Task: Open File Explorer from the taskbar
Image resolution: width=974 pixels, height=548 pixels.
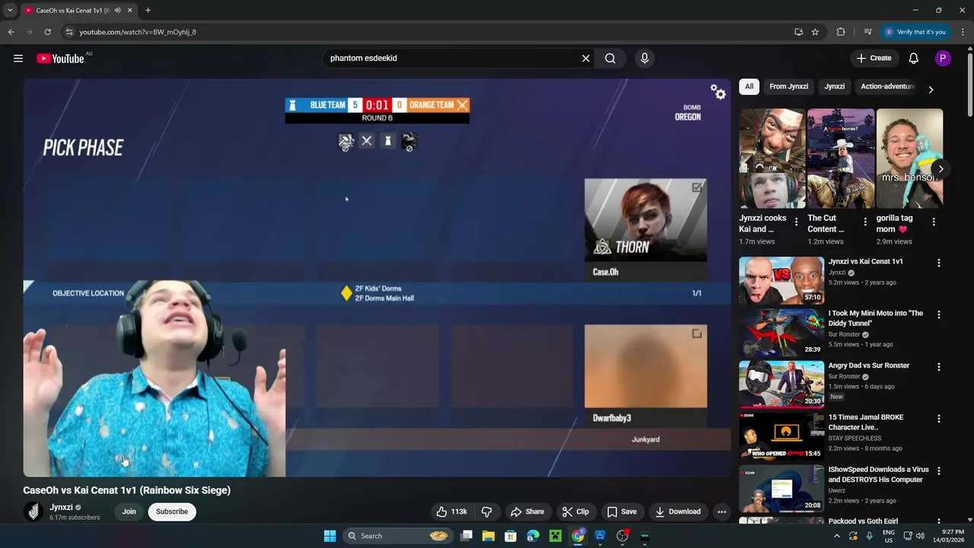Action: tap(489, 536)
